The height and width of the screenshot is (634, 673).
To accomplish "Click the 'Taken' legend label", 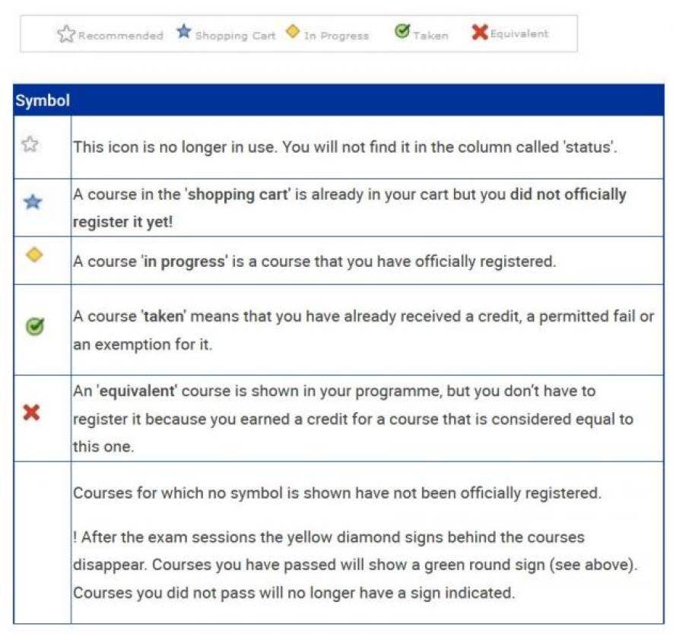I will 430,36.
